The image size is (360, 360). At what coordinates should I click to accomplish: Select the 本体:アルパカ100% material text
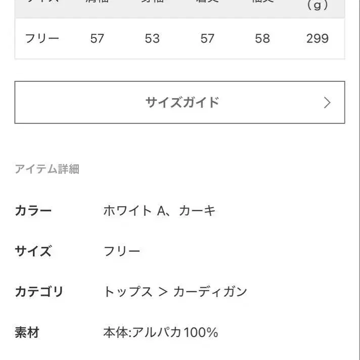point(160,333)
